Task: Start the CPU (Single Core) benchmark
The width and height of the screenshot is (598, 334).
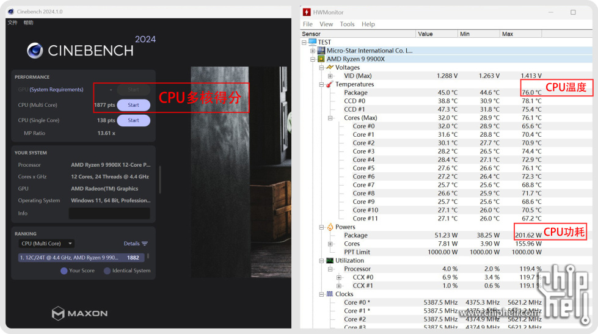Action: 134,120
